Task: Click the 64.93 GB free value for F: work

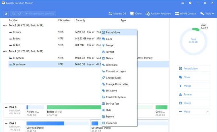Action: tap(80, 32)
